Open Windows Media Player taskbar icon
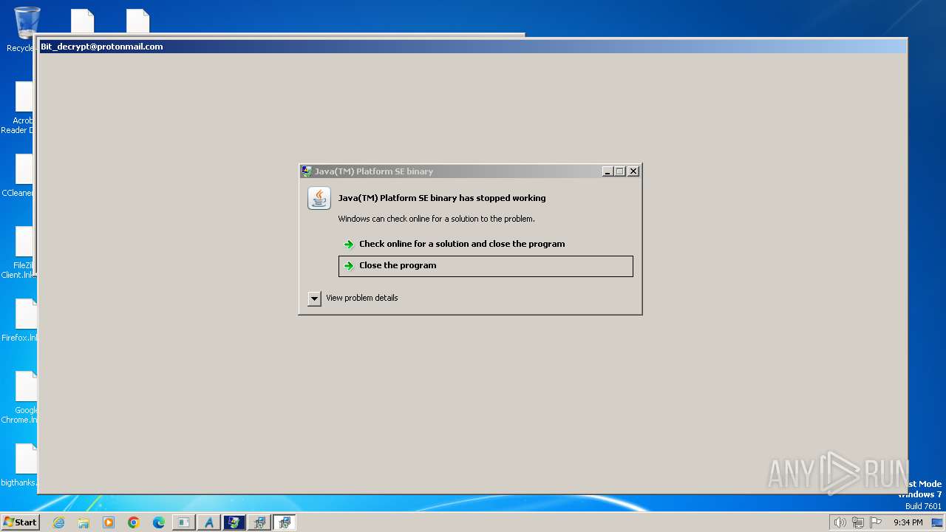This screenshot has width=946, height=532. tap(109, 522)
